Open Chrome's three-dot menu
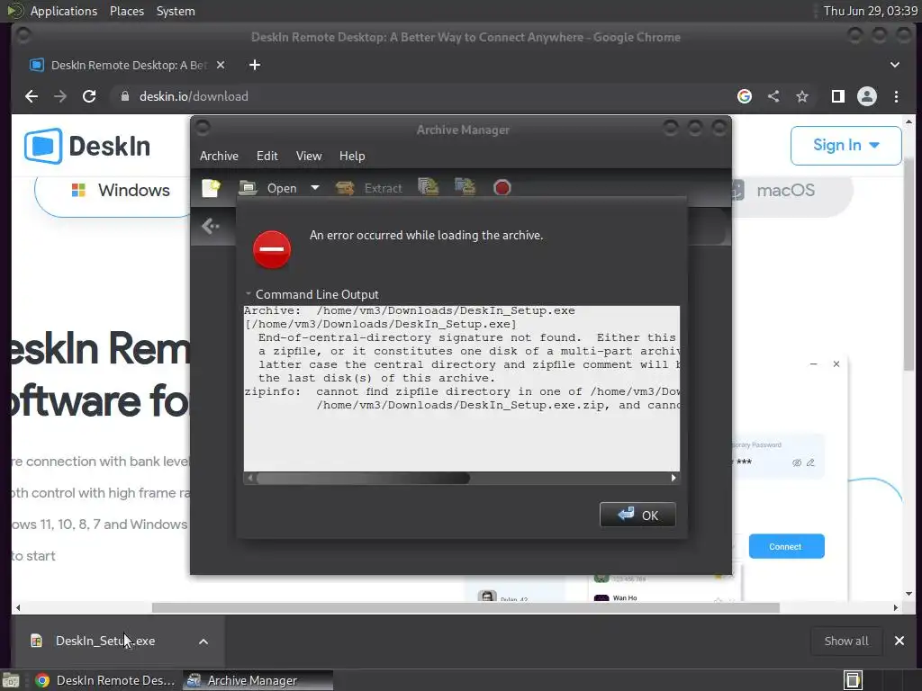Viewport: 922px width, 691px height. coord(896,96)
